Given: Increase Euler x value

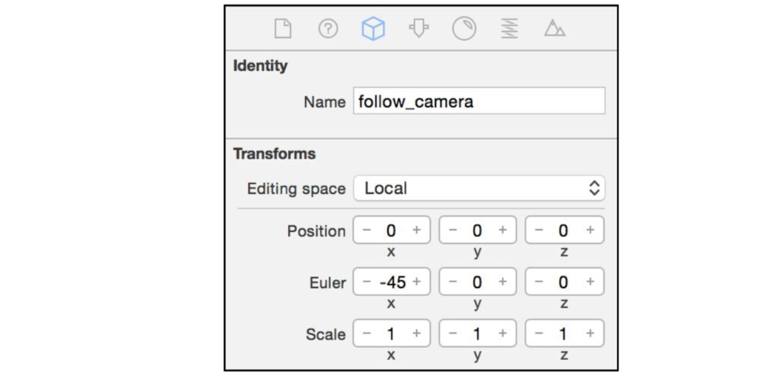Looking at the screenshot, I should click(x=417, y=282).
